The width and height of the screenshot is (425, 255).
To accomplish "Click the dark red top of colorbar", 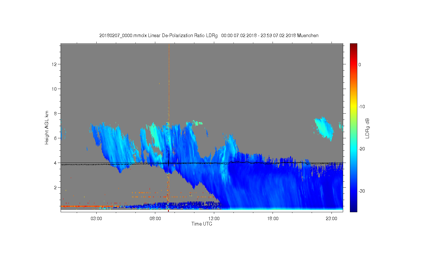I will (353, 46).
